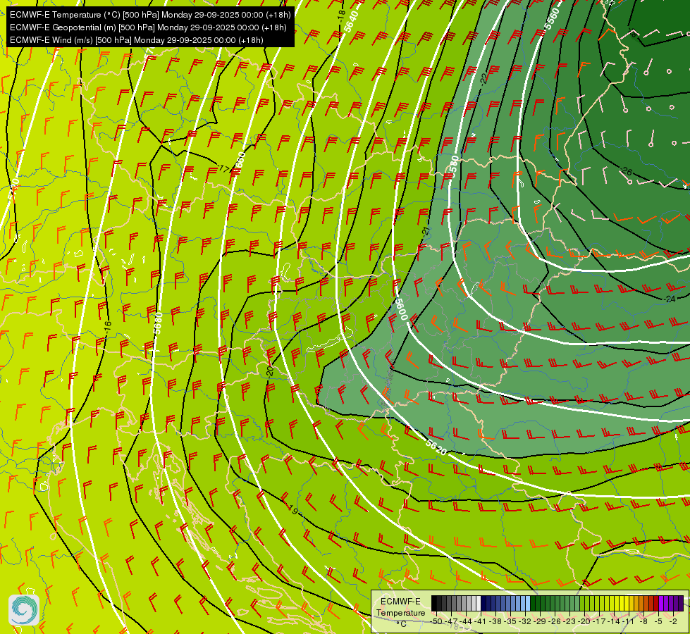This screenshot has width=690, height=634.
Task: Click the -32 legend scale value
Action: [x=525, y=621]
